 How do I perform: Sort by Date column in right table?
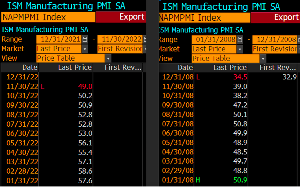pyautogui.click(x=177, y=68)
